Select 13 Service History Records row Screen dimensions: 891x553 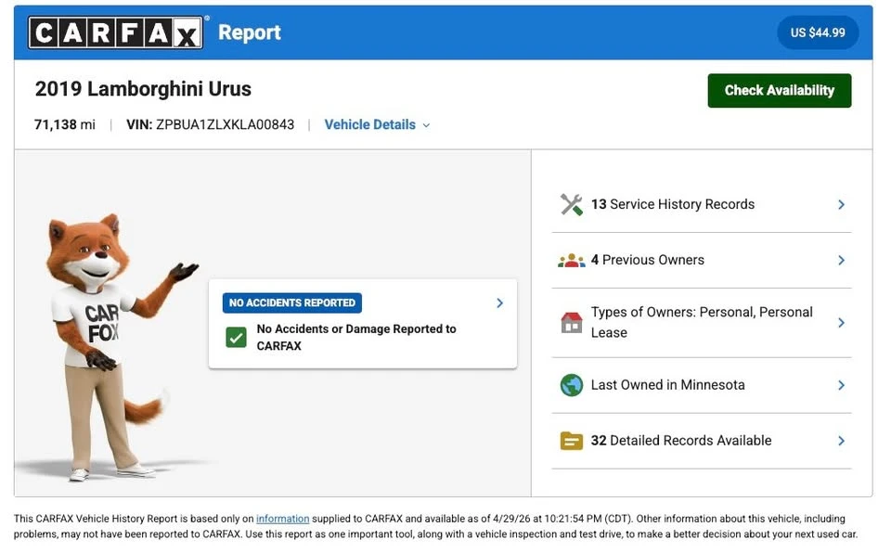[702, 205]
